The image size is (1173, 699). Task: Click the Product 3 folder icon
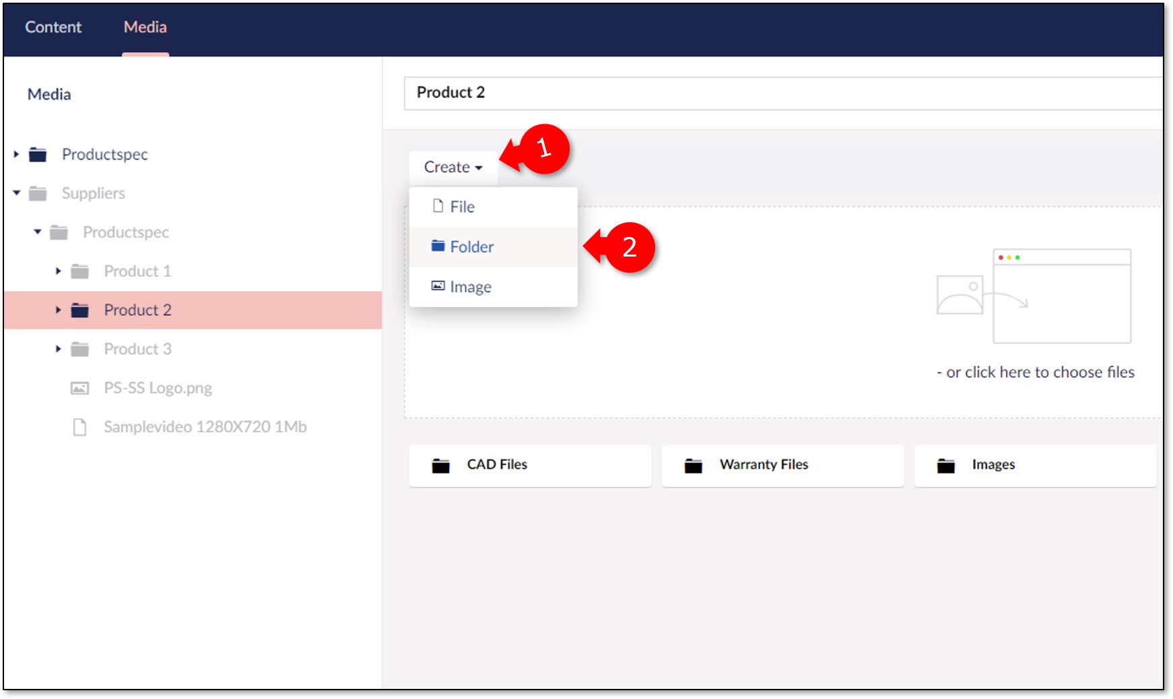click(x=80, y=349)
